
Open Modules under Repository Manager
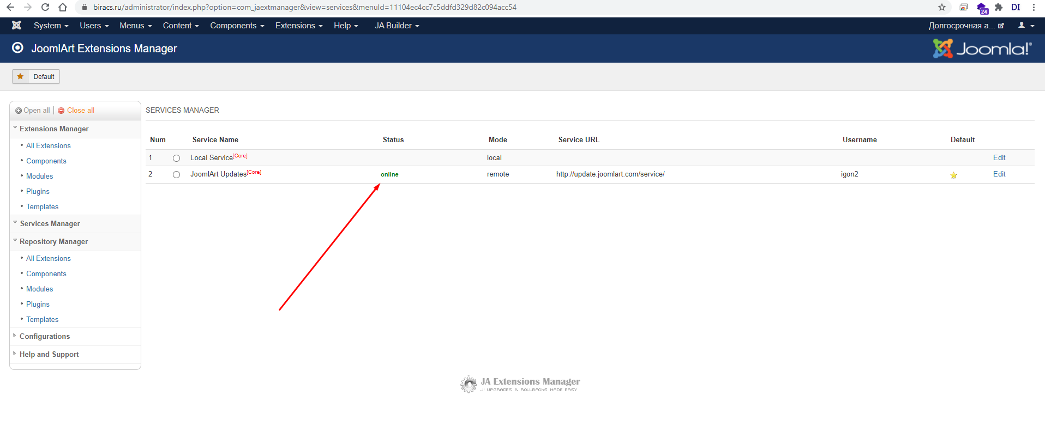40,289
